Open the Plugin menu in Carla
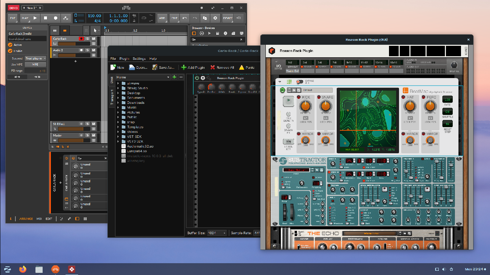Viewport: 490px width, 275px height. point(124,58)
